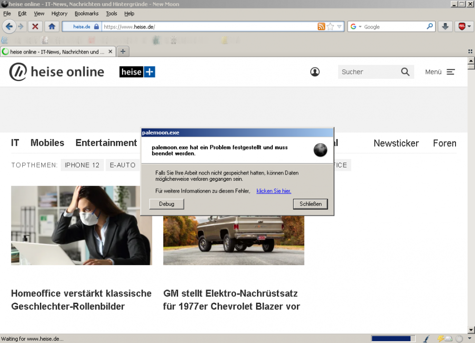Click the red Adblock Latitude icon
475x343 pixels.
(x=461, y=27)
